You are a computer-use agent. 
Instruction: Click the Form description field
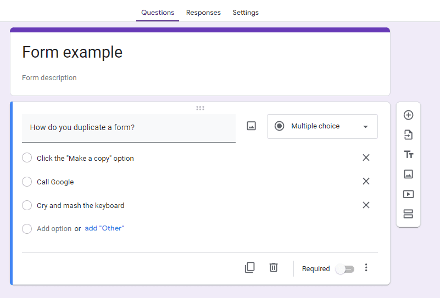click(49, 77)
